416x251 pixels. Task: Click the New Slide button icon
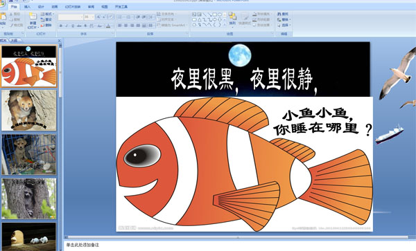[33, 17]
